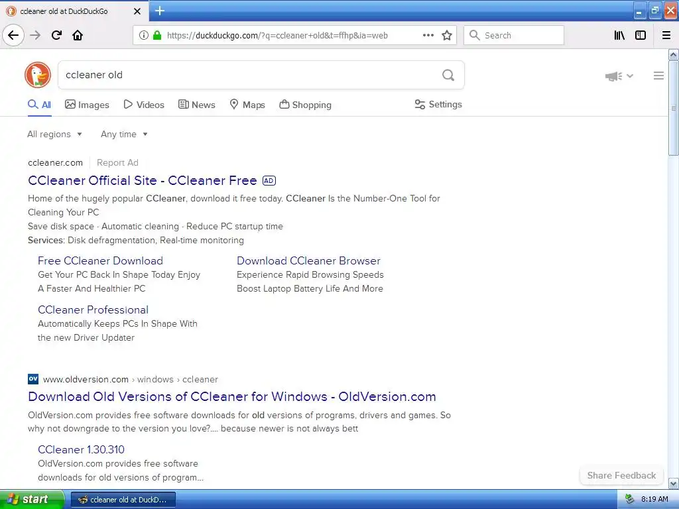Expand the chevron beside megaphone icon
Image resolution: width=679 pixels, height=509 pixels.
(630, 76)
